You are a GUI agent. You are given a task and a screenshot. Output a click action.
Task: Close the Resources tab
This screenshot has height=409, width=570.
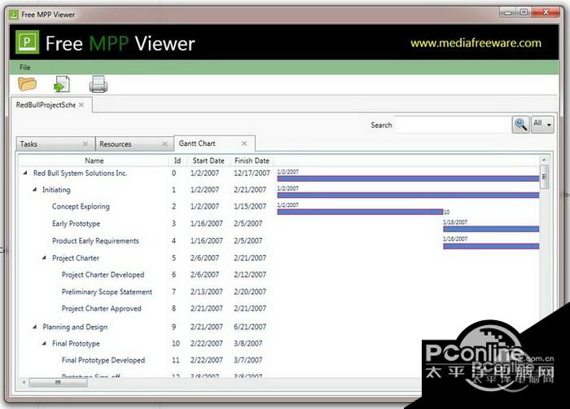(x=164, y=143)
